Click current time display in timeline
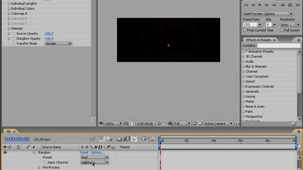Viewport: 303px width, 170px height. point(17,139)
